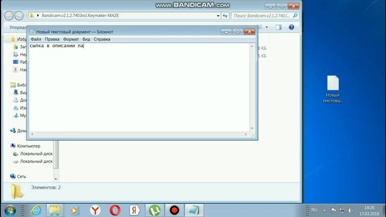Open the view options dropdown arrow in Explorer
The height and width of the screenshot is (217, 386).
267,27
